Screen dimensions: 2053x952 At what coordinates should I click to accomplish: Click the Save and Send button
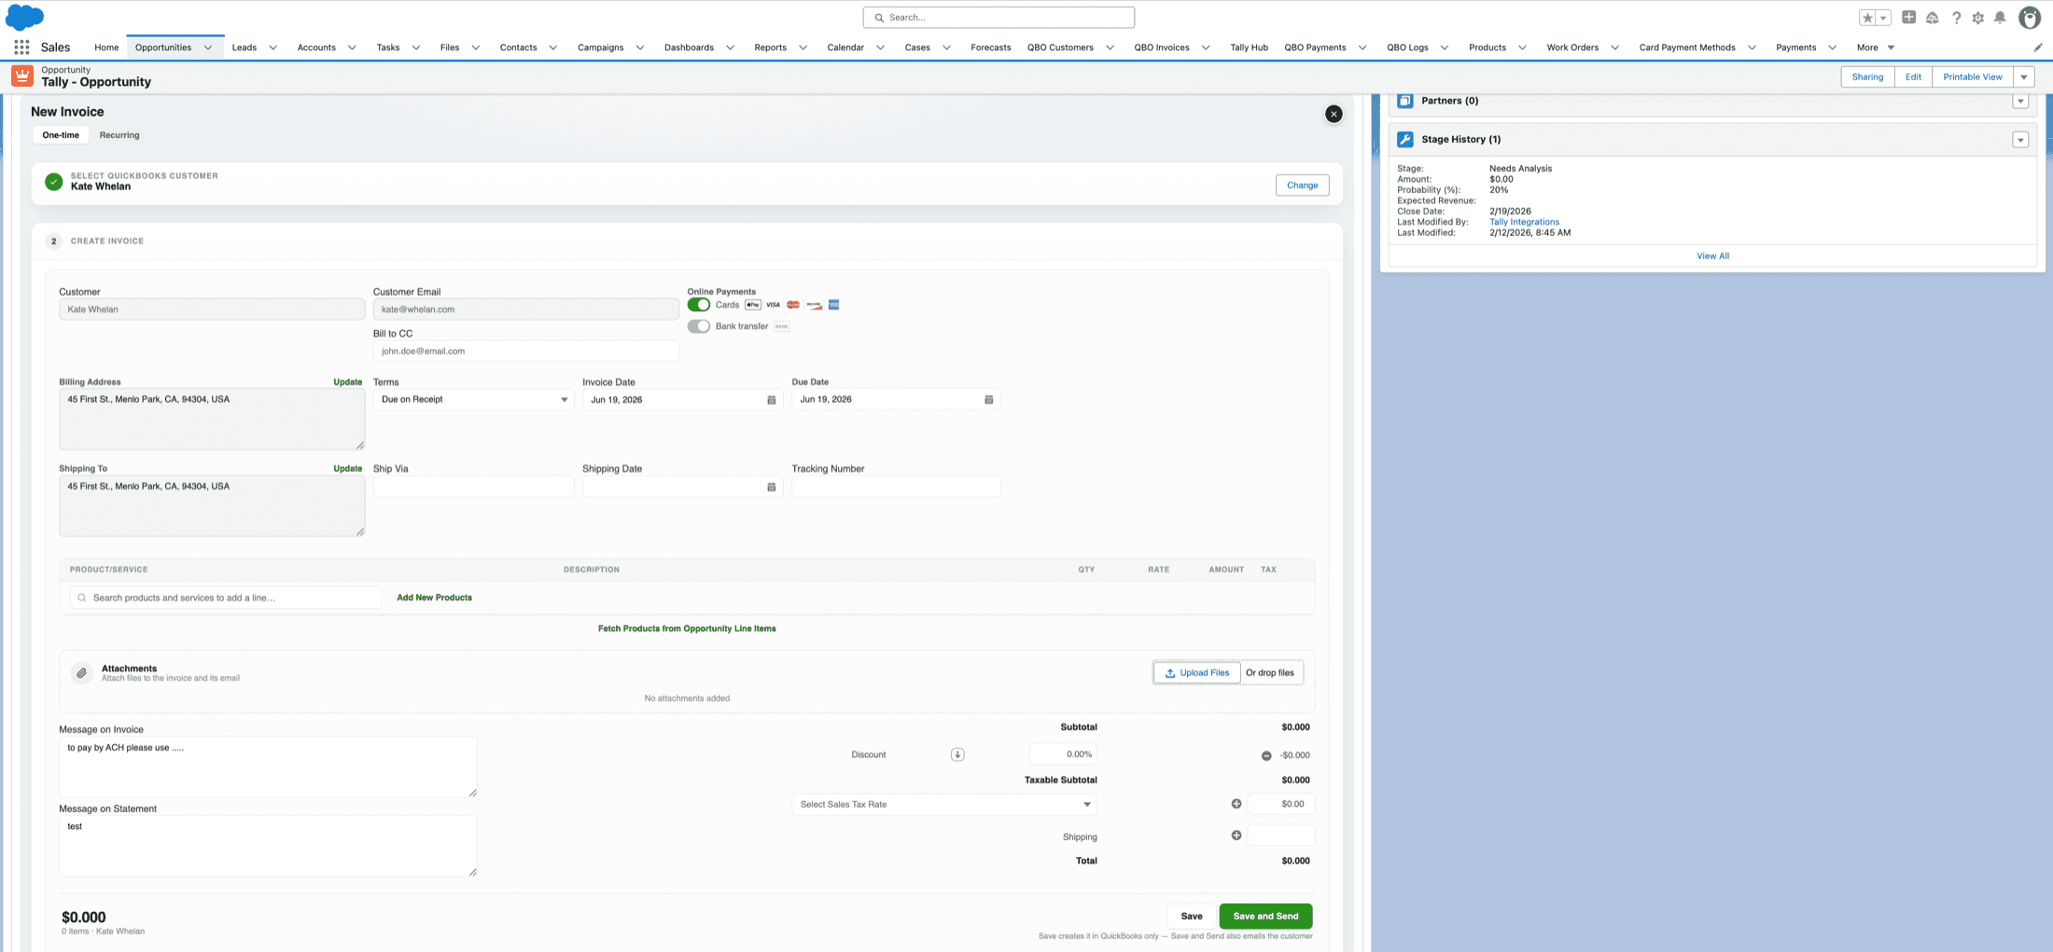[x=1265, y=916]
